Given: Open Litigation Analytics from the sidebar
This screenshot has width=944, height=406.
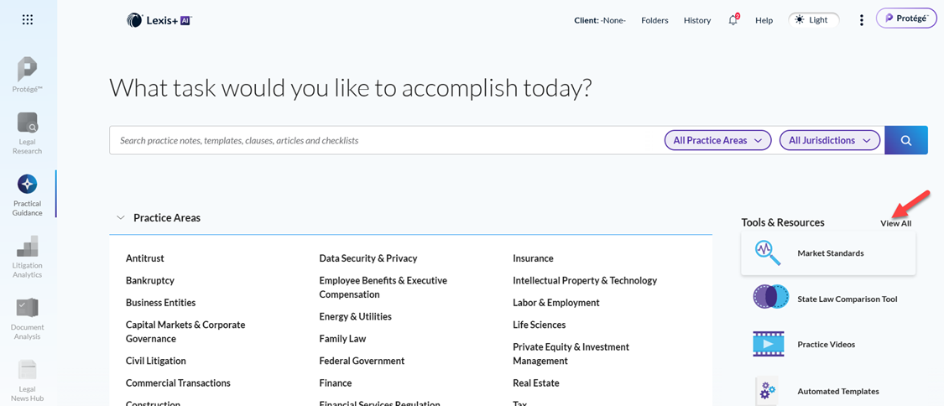Looking at the screenshot, I should [x=28, y=257].
